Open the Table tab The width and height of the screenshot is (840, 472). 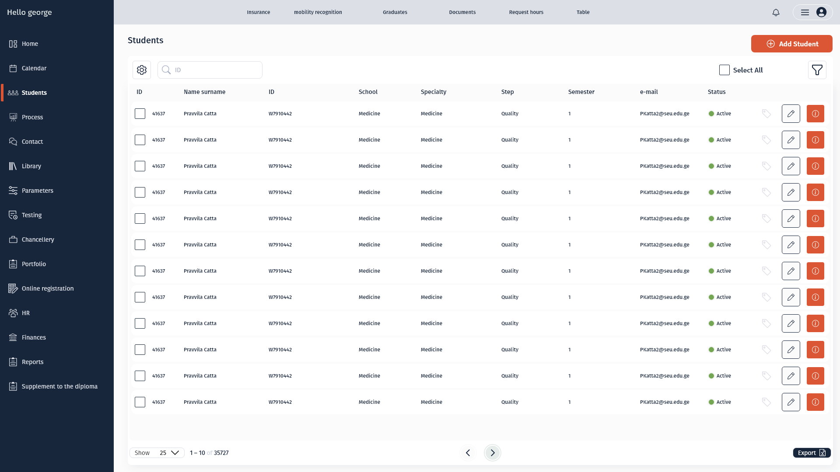[x=583, y=12]
